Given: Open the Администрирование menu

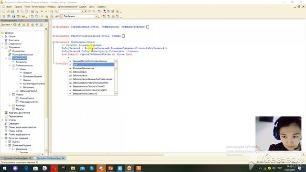Looking at the screenshot, I should click(x=67, y=7).
